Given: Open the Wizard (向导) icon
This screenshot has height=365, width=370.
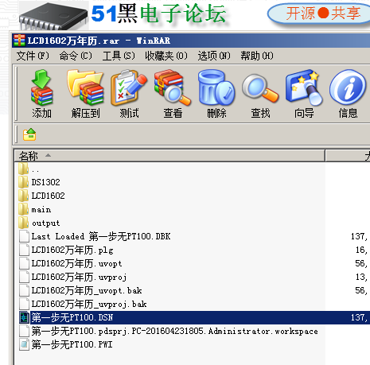Looking at the screenshot, I should (x=304, y=87).
